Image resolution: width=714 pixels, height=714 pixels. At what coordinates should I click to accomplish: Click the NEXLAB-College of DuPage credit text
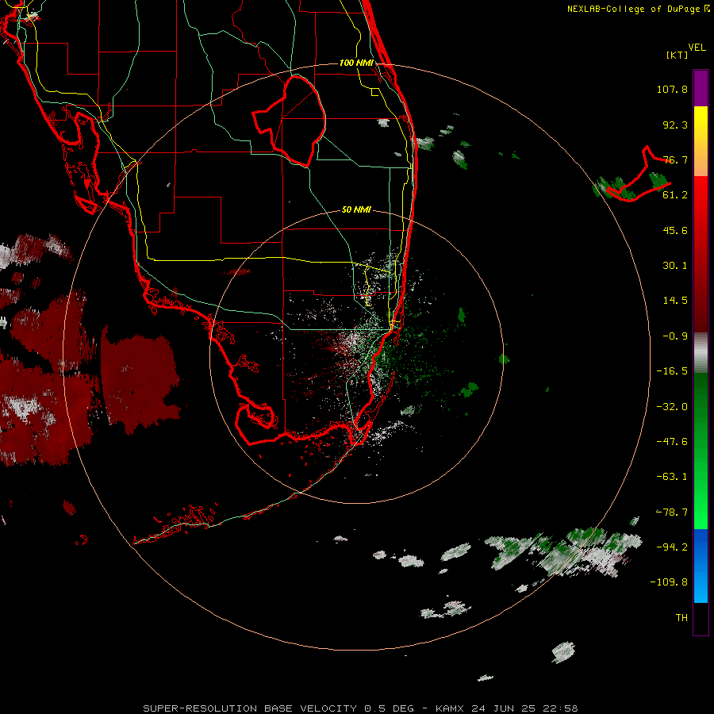coord(638,9)
